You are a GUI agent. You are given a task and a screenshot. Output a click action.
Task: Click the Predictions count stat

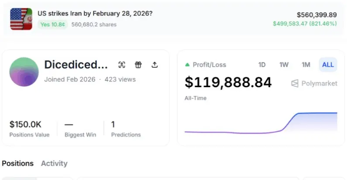click(x=126, y=129)
